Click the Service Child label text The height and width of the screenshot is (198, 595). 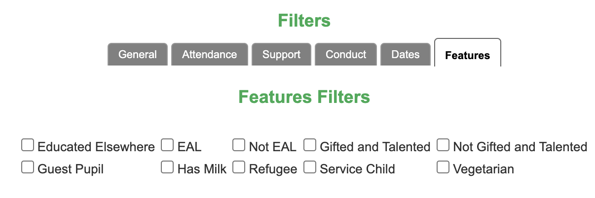358,169
